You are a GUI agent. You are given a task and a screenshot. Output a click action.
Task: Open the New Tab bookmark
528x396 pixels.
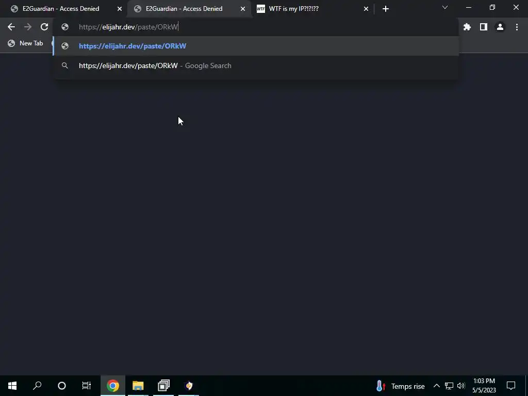(26, 43)
